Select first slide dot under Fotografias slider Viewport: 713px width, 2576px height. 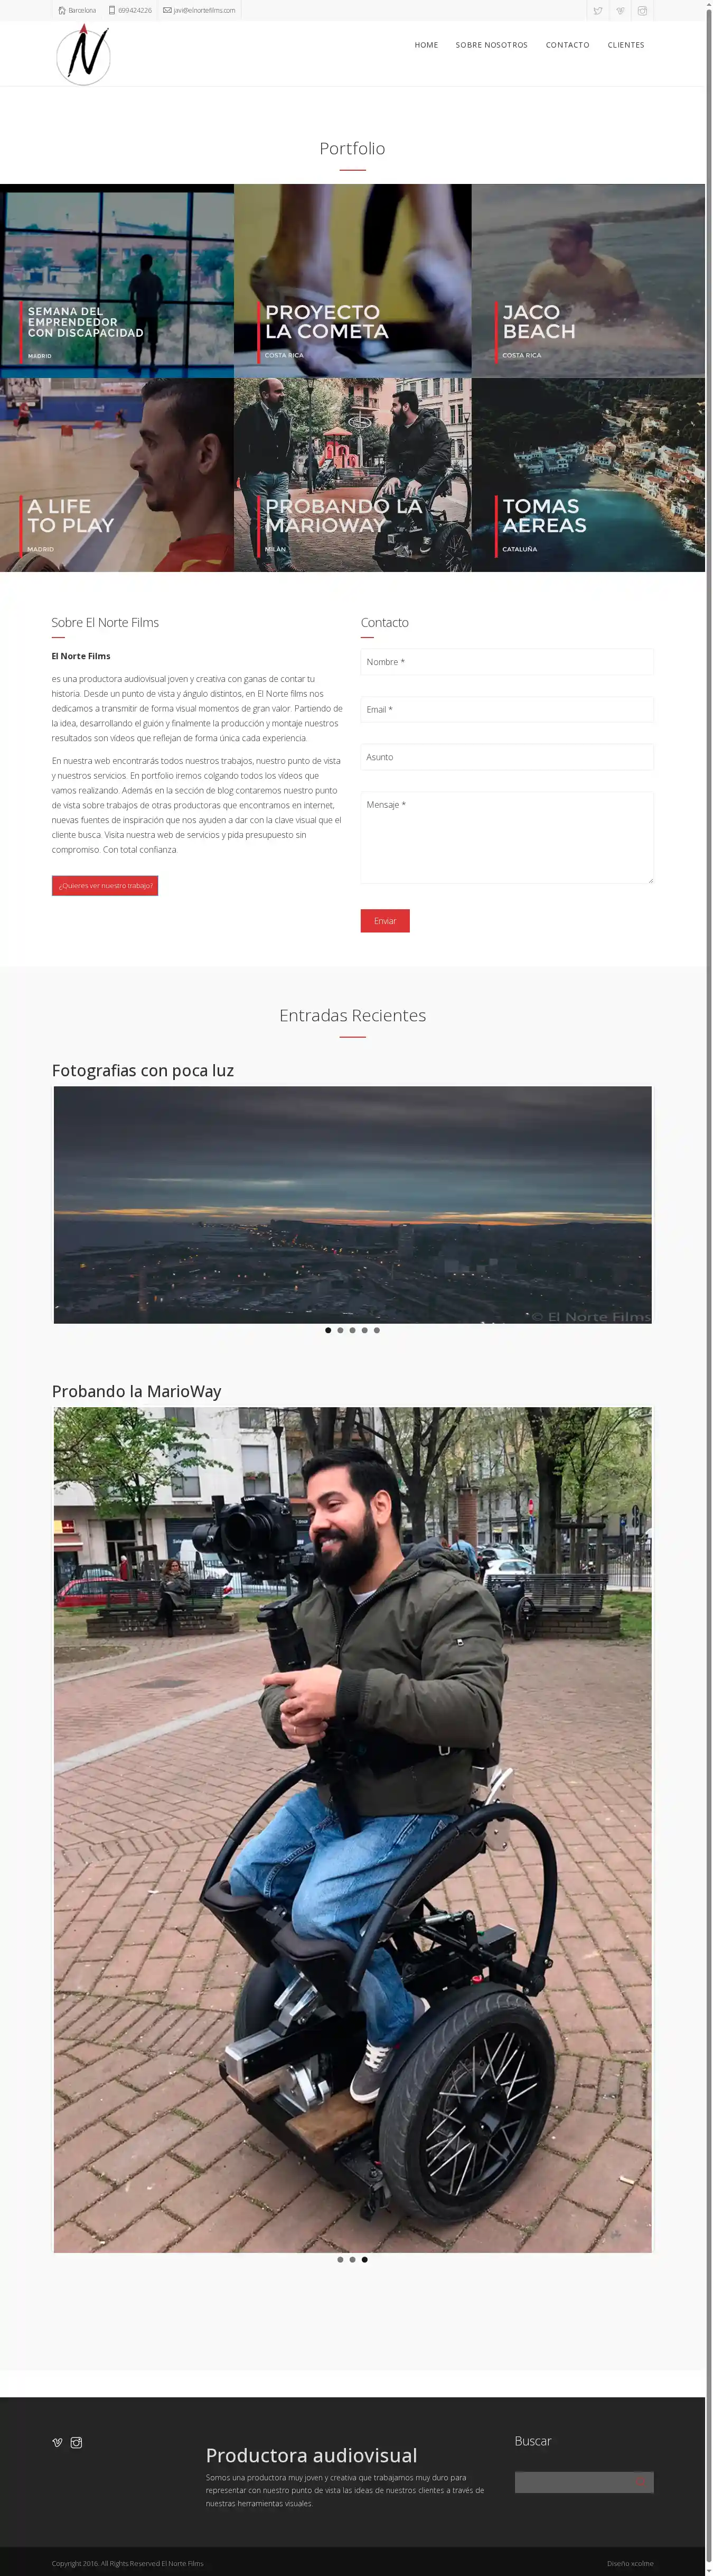329,1330
